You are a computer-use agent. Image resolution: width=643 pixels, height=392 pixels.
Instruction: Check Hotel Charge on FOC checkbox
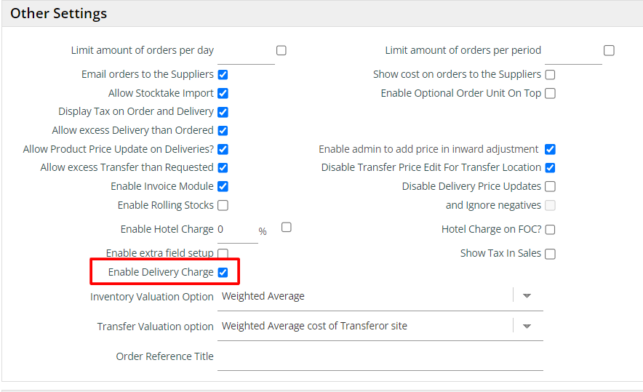pos(550,229)
